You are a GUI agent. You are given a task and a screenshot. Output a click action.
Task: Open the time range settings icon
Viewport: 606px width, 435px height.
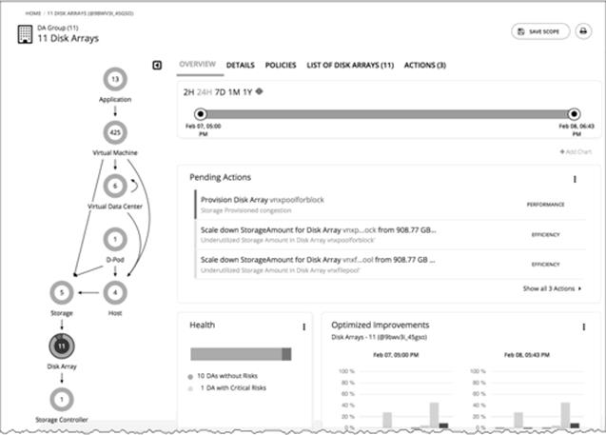pyautogui.click(x=260, y=91)
